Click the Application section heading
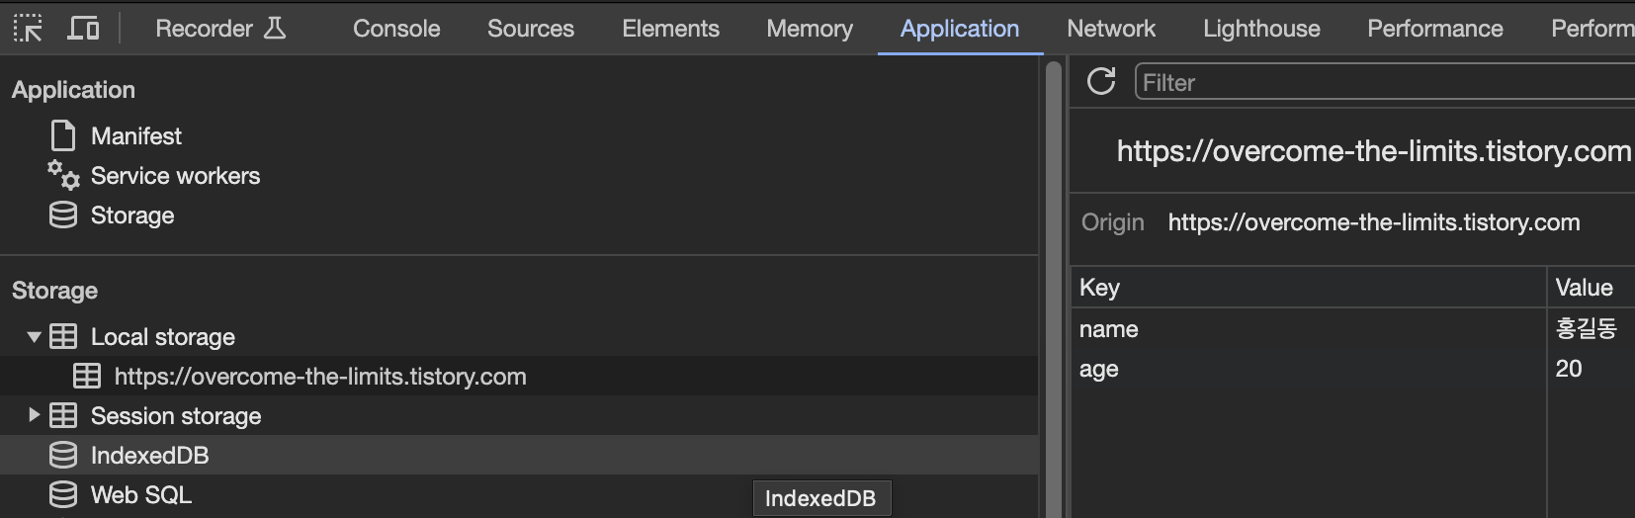The width and height of the screenshot is (1635, 518). 73,89
